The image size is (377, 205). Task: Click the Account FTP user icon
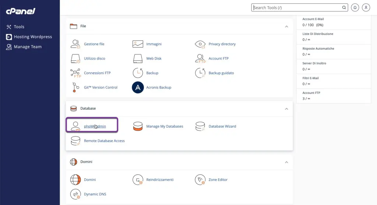coord(200,59)
